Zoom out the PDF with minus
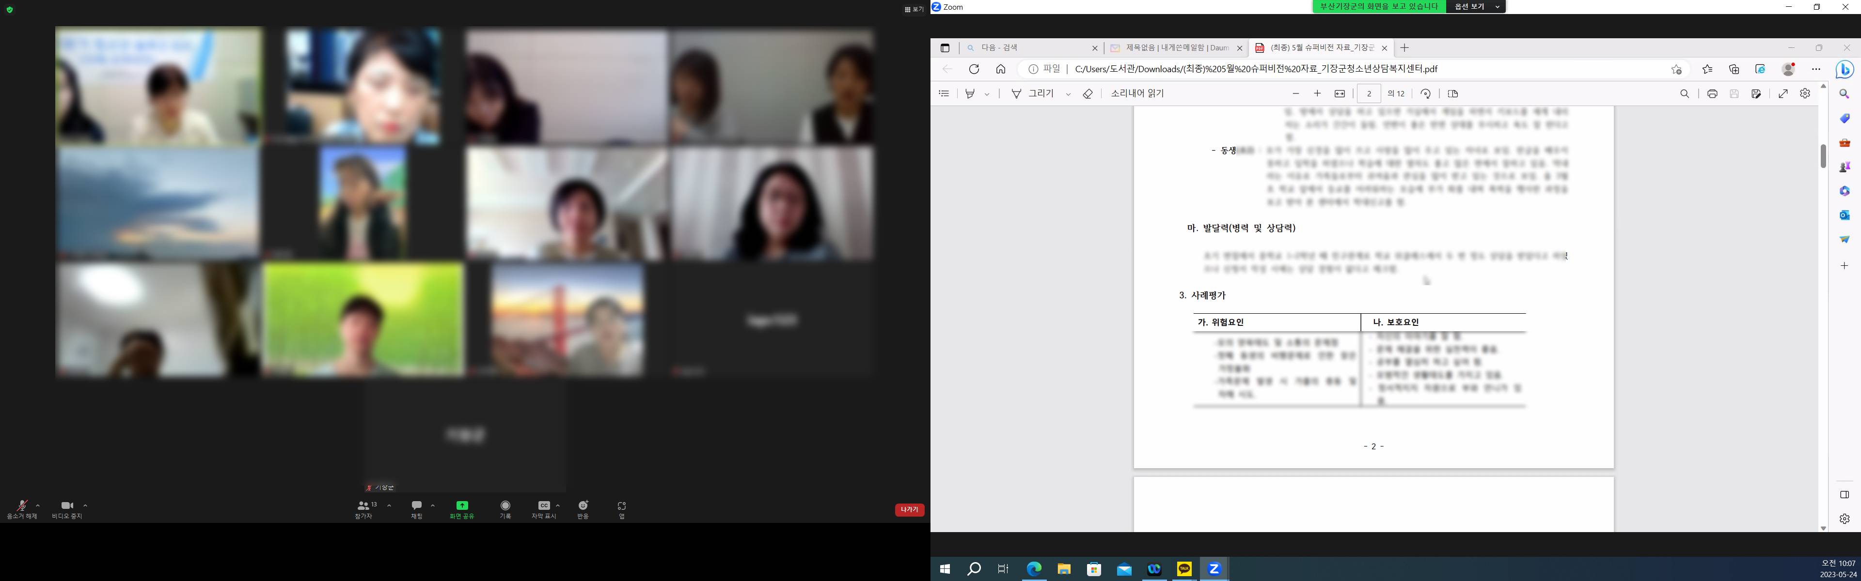 point(1295,94)
